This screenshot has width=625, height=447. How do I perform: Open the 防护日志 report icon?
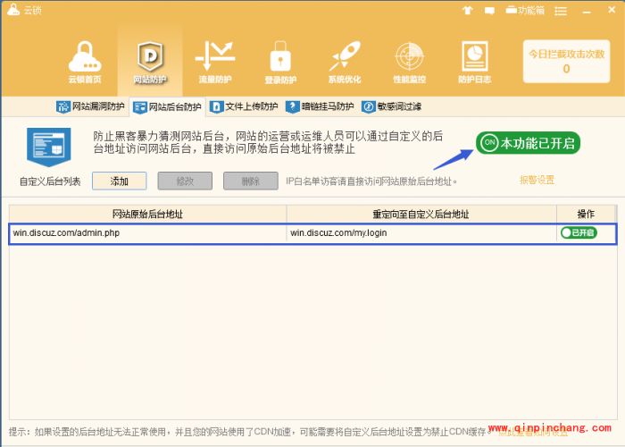tap(474, 62)
